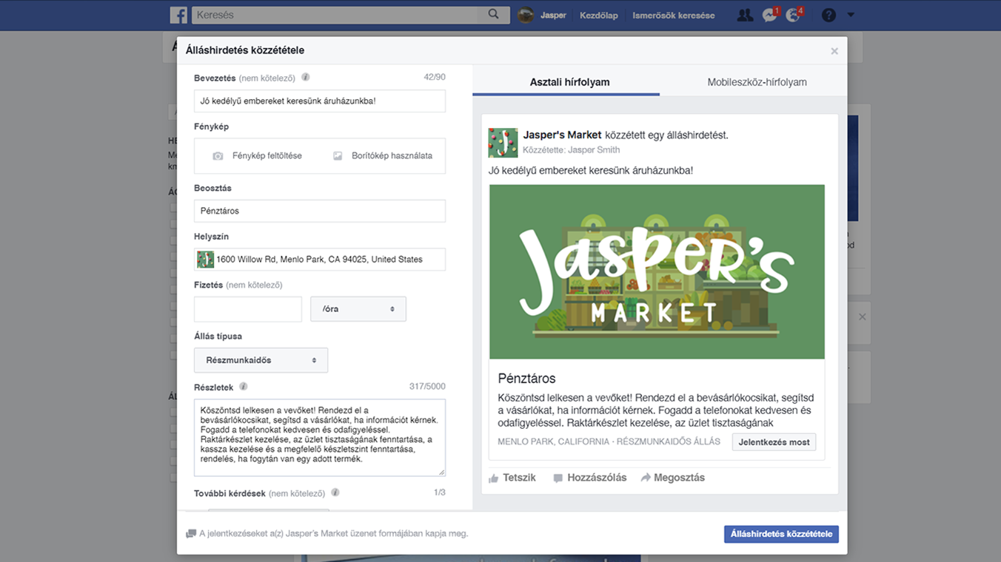Click the search magnifier icon
Viewport: 1001px width, 562px height.
pyautogui.click(x=494, y=15)
